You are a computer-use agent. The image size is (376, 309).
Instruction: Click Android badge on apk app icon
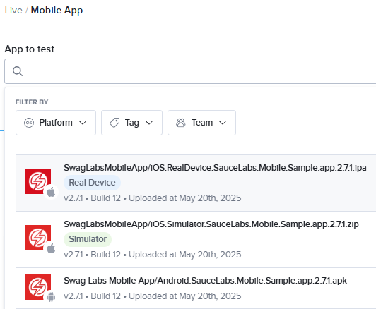[51, 297]
